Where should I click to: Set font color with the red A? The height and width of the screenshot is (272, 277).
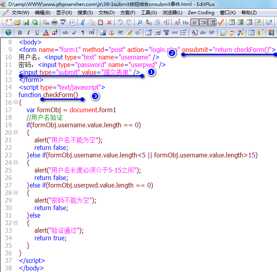pos(46,33)
